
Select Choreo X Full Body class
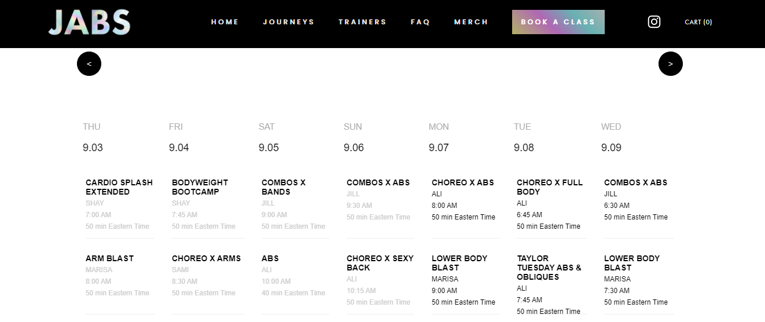pos(550,187)
